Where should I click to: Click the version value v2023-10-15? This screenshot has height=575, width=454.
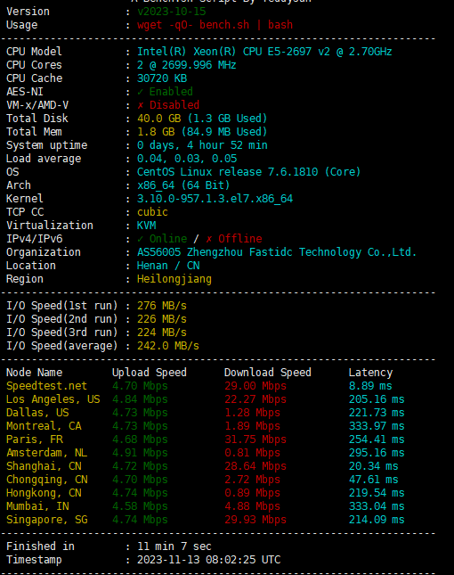[x=171, y=12]
